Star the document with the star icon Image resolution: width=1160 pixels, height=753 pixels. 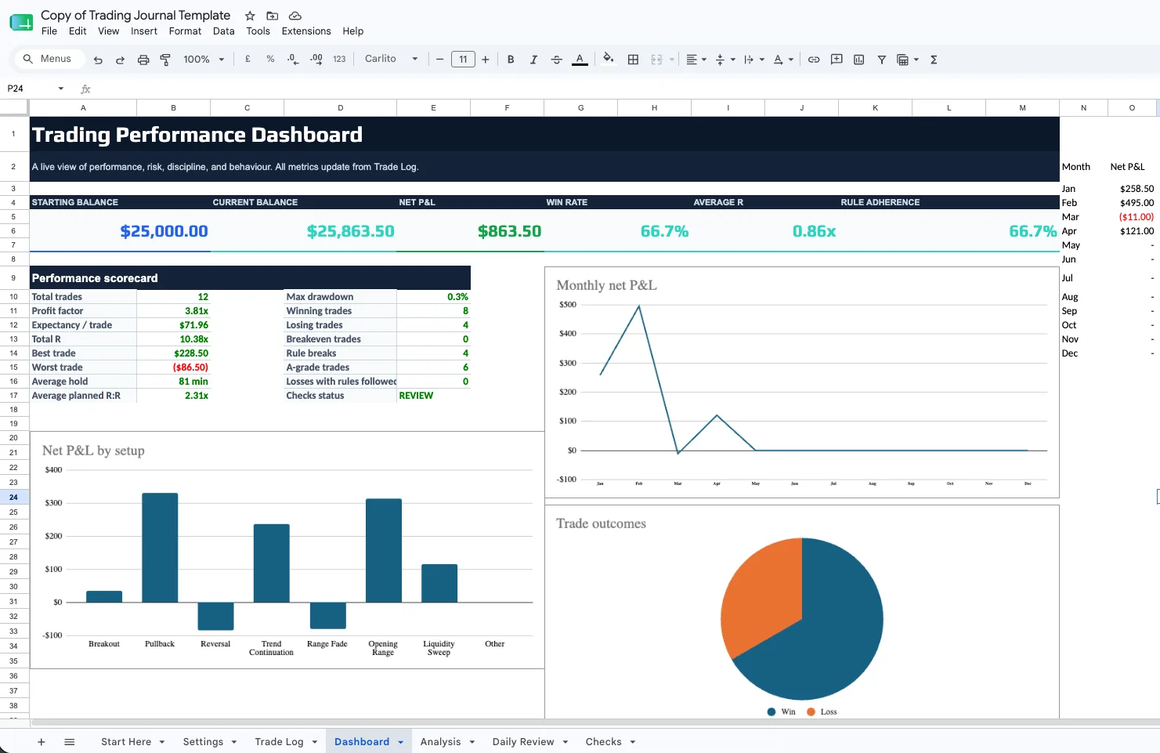(x=250, y=16)
